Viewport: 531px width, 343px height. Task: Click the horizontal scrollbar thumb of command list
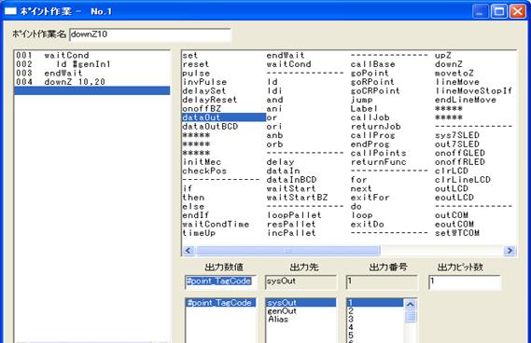287,251
